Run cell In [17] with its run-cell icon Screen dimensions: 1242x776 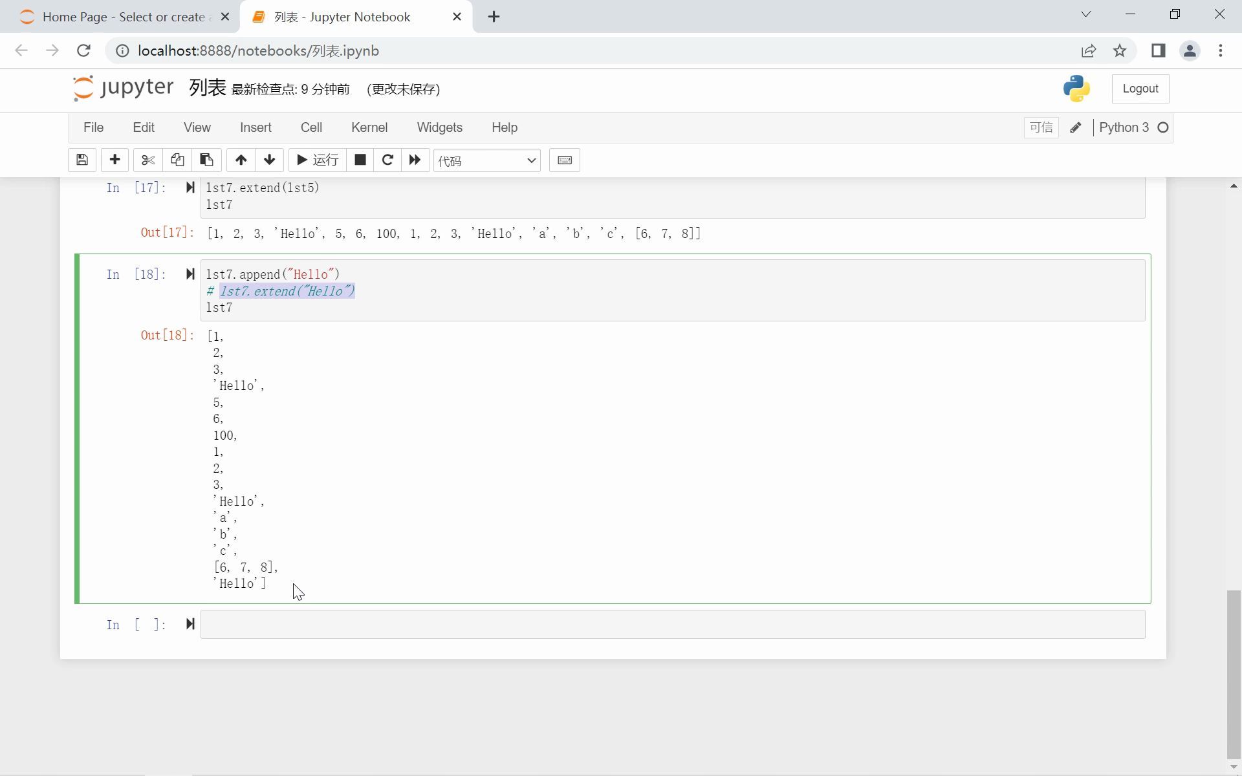click(190, 188)
